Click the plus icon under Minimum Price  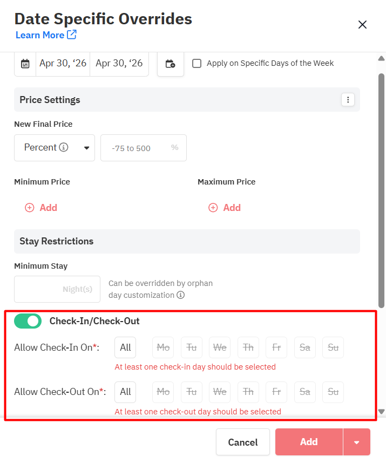click(30, 208)
